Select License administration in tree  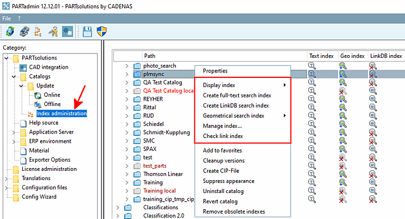[x=49, y=169]
